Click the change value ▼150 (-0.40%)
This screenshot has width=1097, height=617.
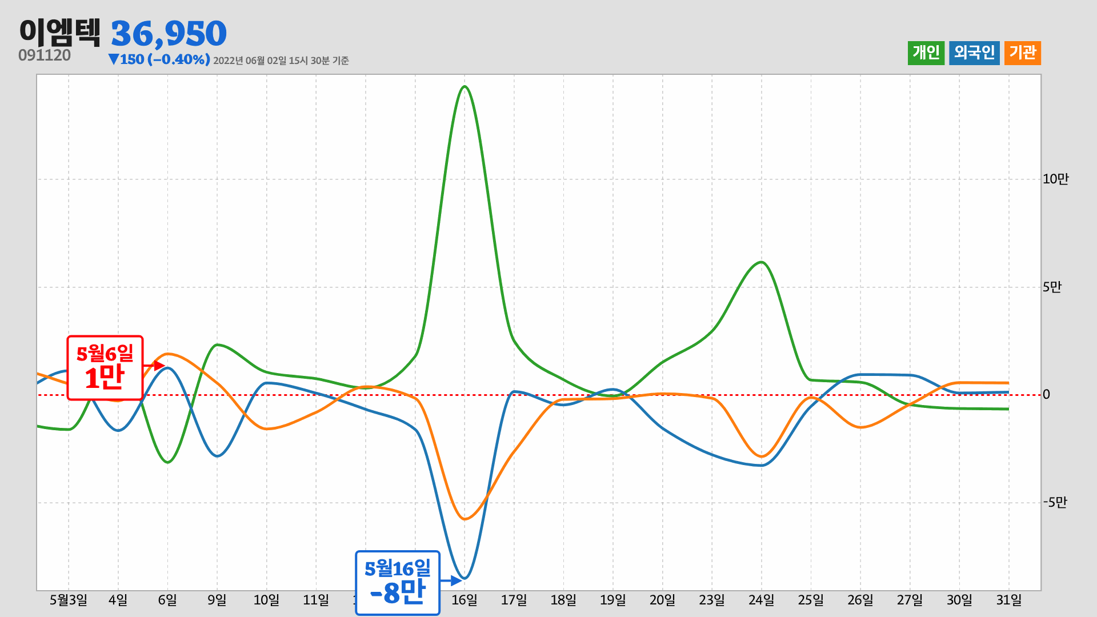coord(159,59)
